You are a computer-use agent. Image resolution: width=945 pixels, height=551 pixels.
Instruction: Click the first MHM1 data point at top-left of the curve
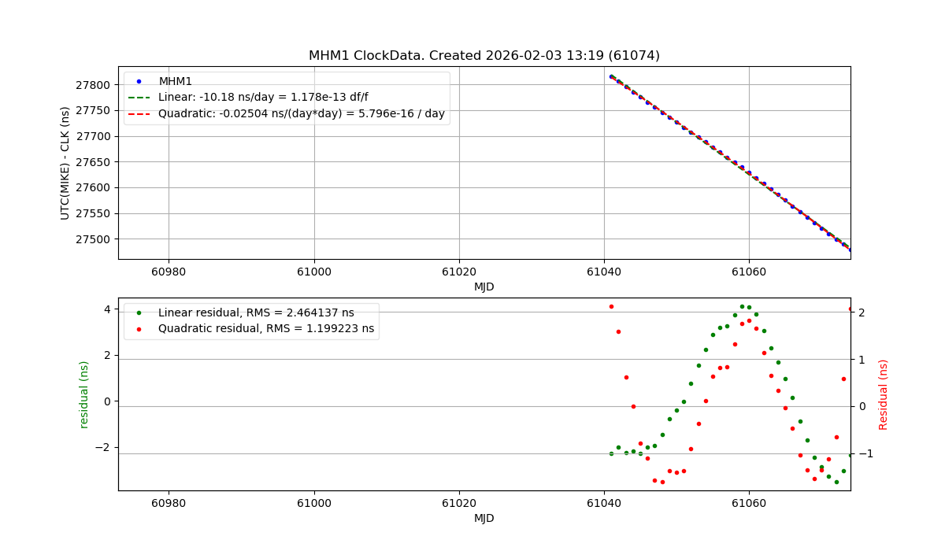[x=611, y=76]
